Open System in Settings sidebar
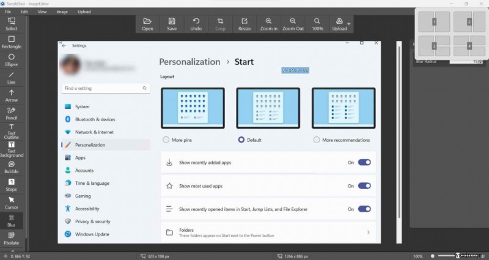 [x=106, y=106]
